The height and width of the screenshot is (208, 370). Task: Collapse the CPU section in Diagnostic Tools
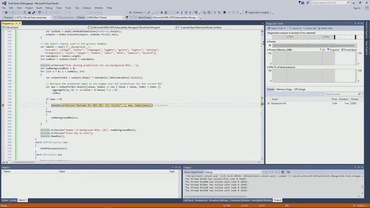point(268,67)
